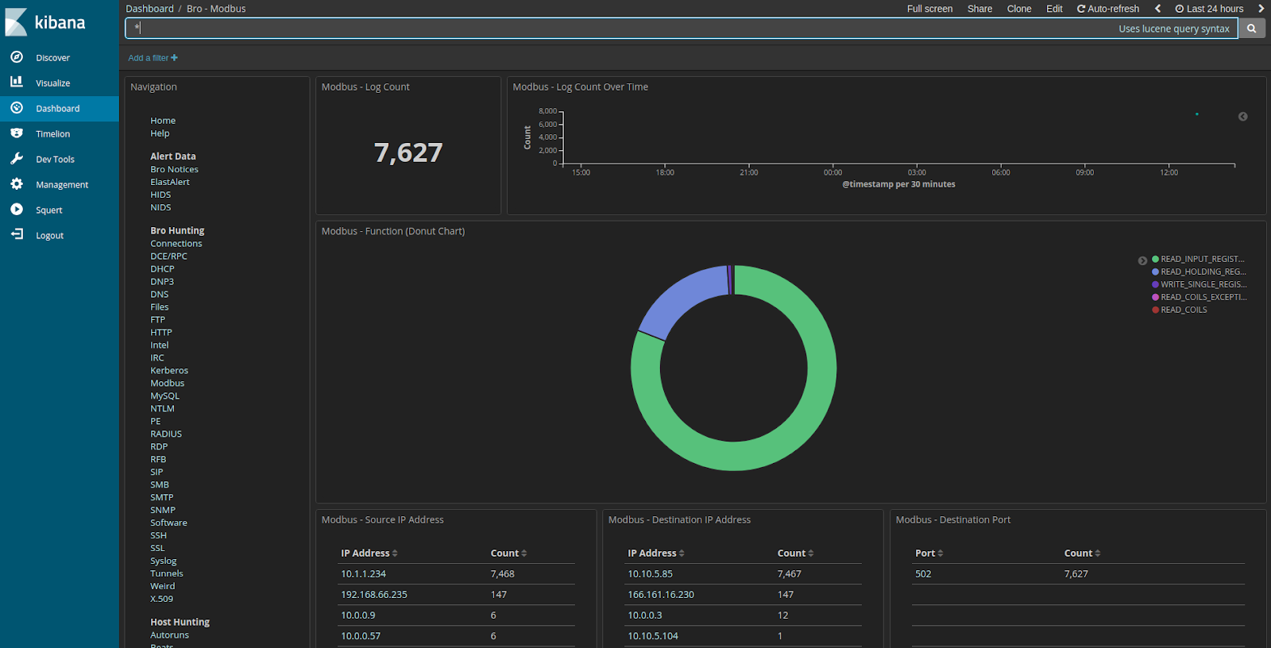The width and height of the screenshot is (1271, 648).
Task: Run query with the search magnifier button
Action: (x=1251, y=29)
